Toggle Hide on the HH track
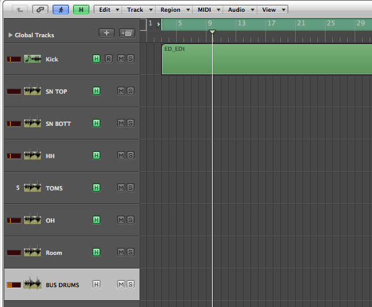Screen dimensions: 372x307 pyautogui.click(x=96, y=156)
